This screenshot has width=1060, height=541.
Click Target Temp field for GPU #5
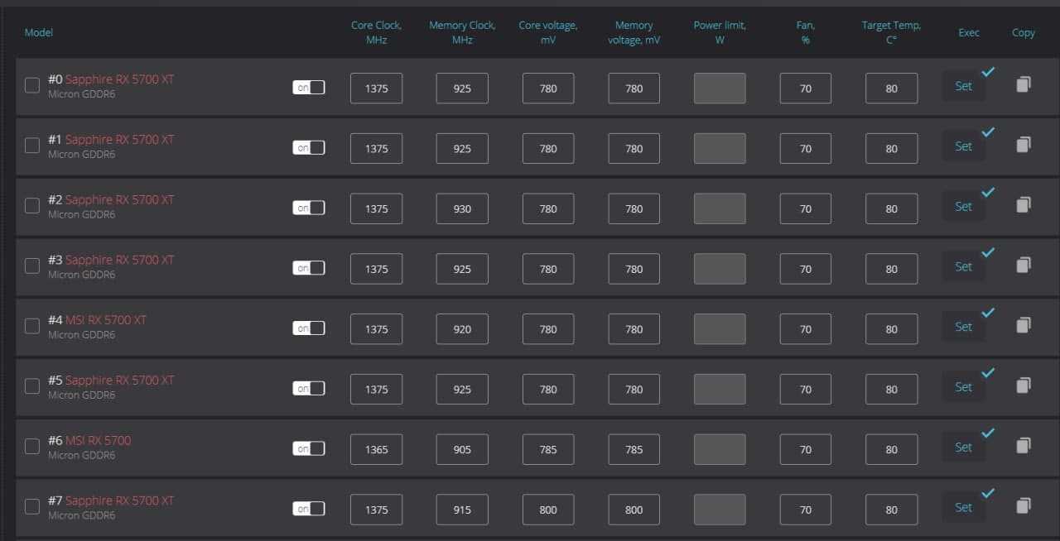pos(891,390)
